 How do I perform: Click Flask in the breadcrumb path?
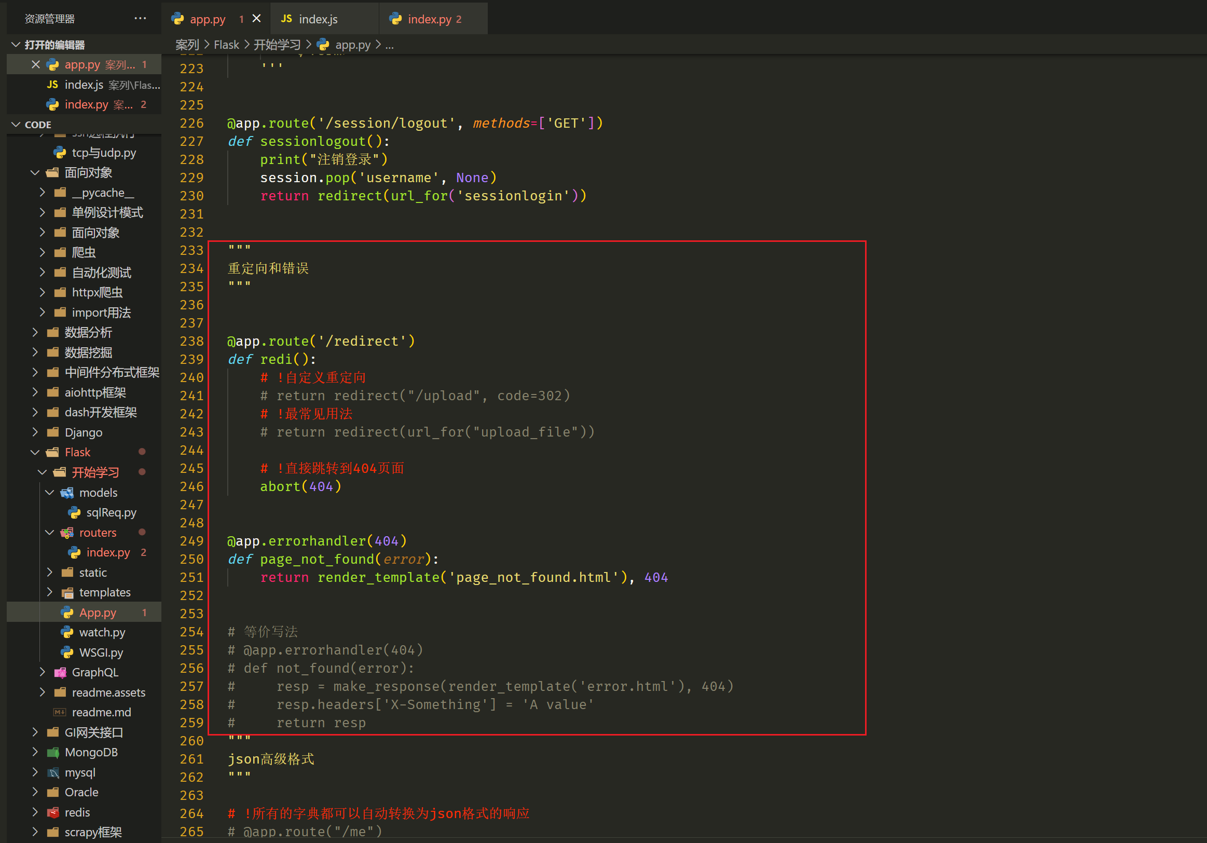pos(226,45)
